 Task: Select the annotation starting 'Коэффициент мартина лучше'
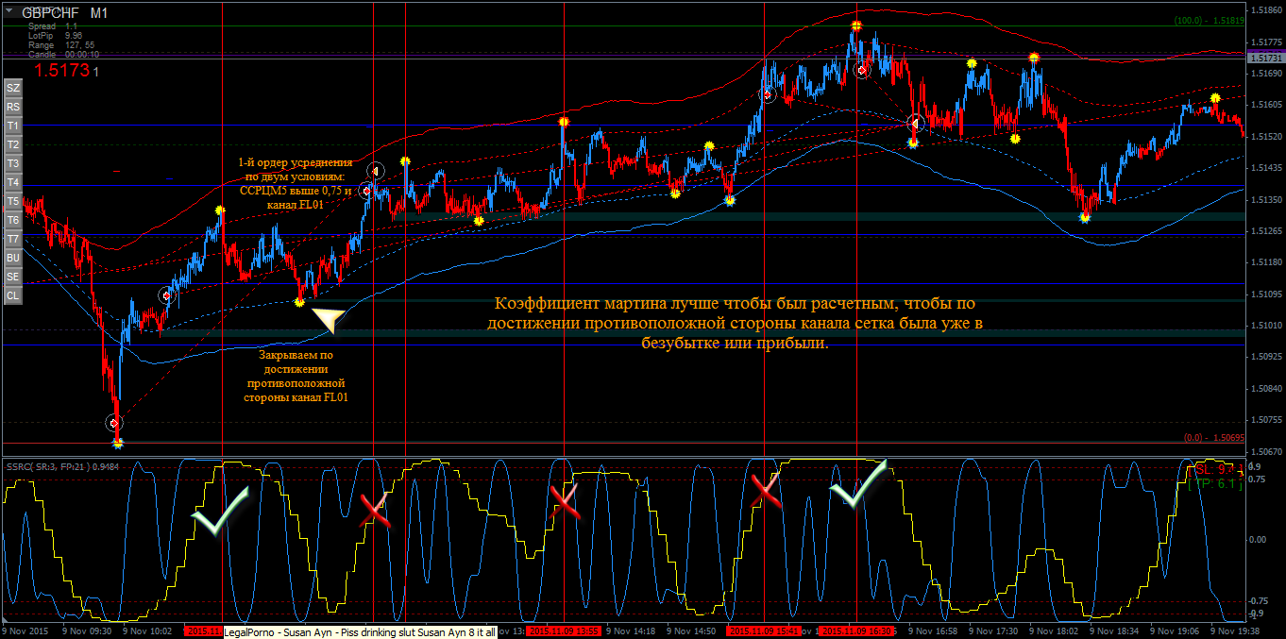(735, 324)
